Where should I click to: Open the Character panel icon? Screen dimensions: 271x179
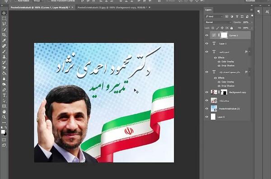pos(267,12)
